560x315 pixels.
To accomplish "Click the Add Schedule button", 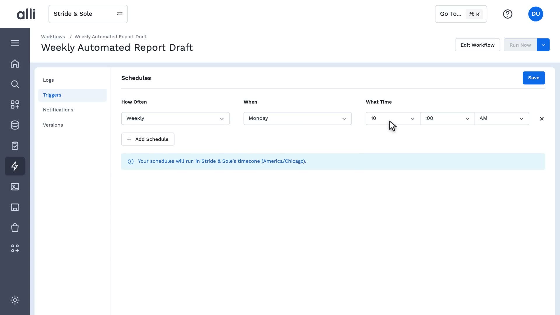I will 148,139.
